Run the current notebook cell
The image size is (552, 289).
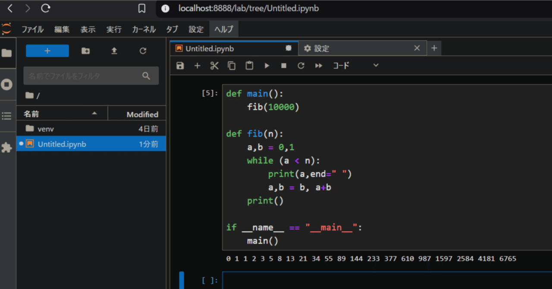point(267,66)
